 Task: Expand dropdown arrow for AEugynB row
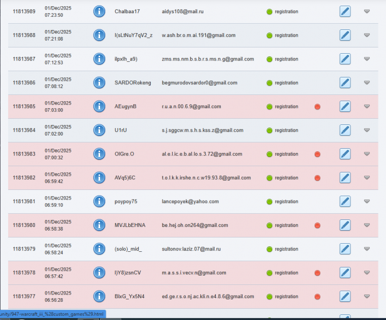pos(367,106)
